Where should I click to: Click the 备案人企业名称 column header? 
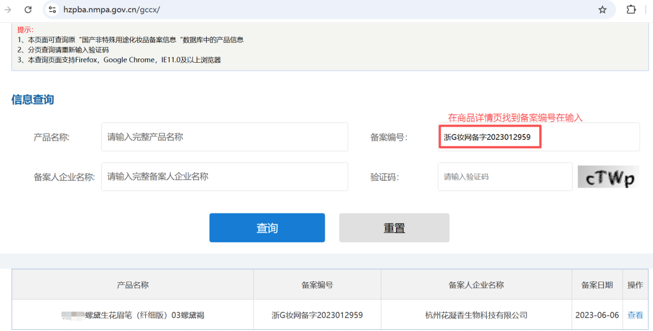[476, 285]
